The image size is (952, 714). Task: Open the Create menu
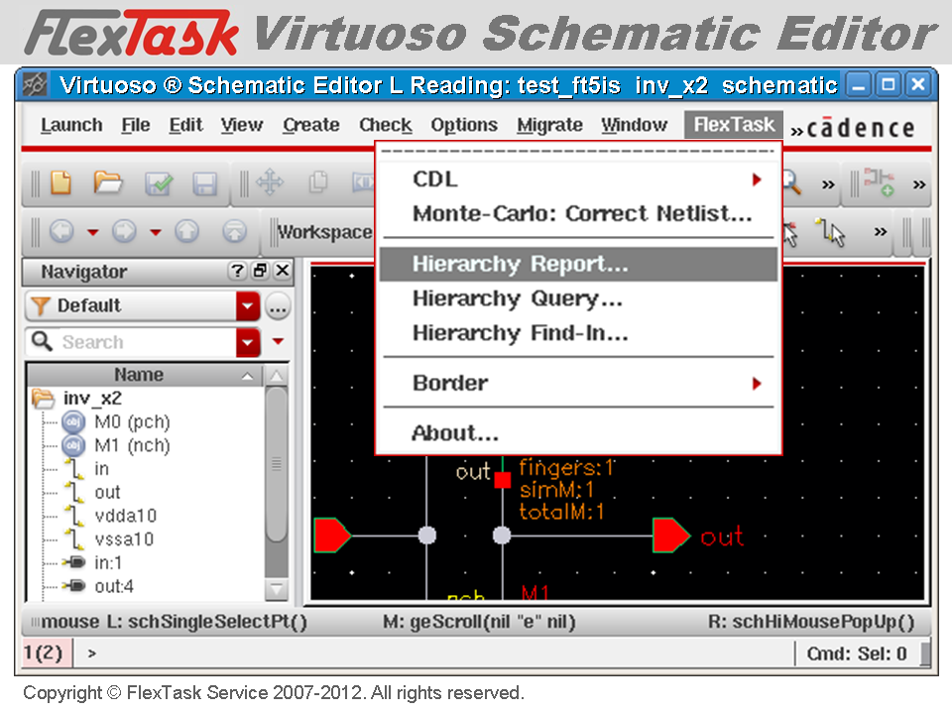coord(310,125)
